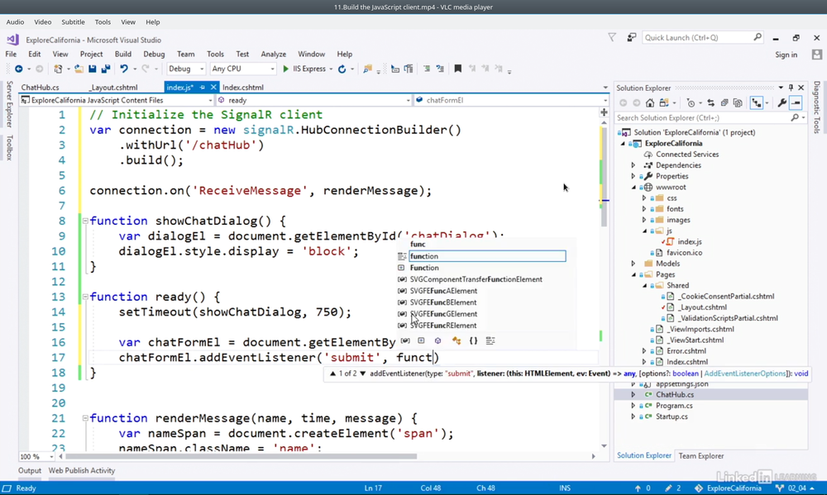Toggle the namespaces braces filter in IntelliSense
This screenshot has width=827, height=495.
473,340
